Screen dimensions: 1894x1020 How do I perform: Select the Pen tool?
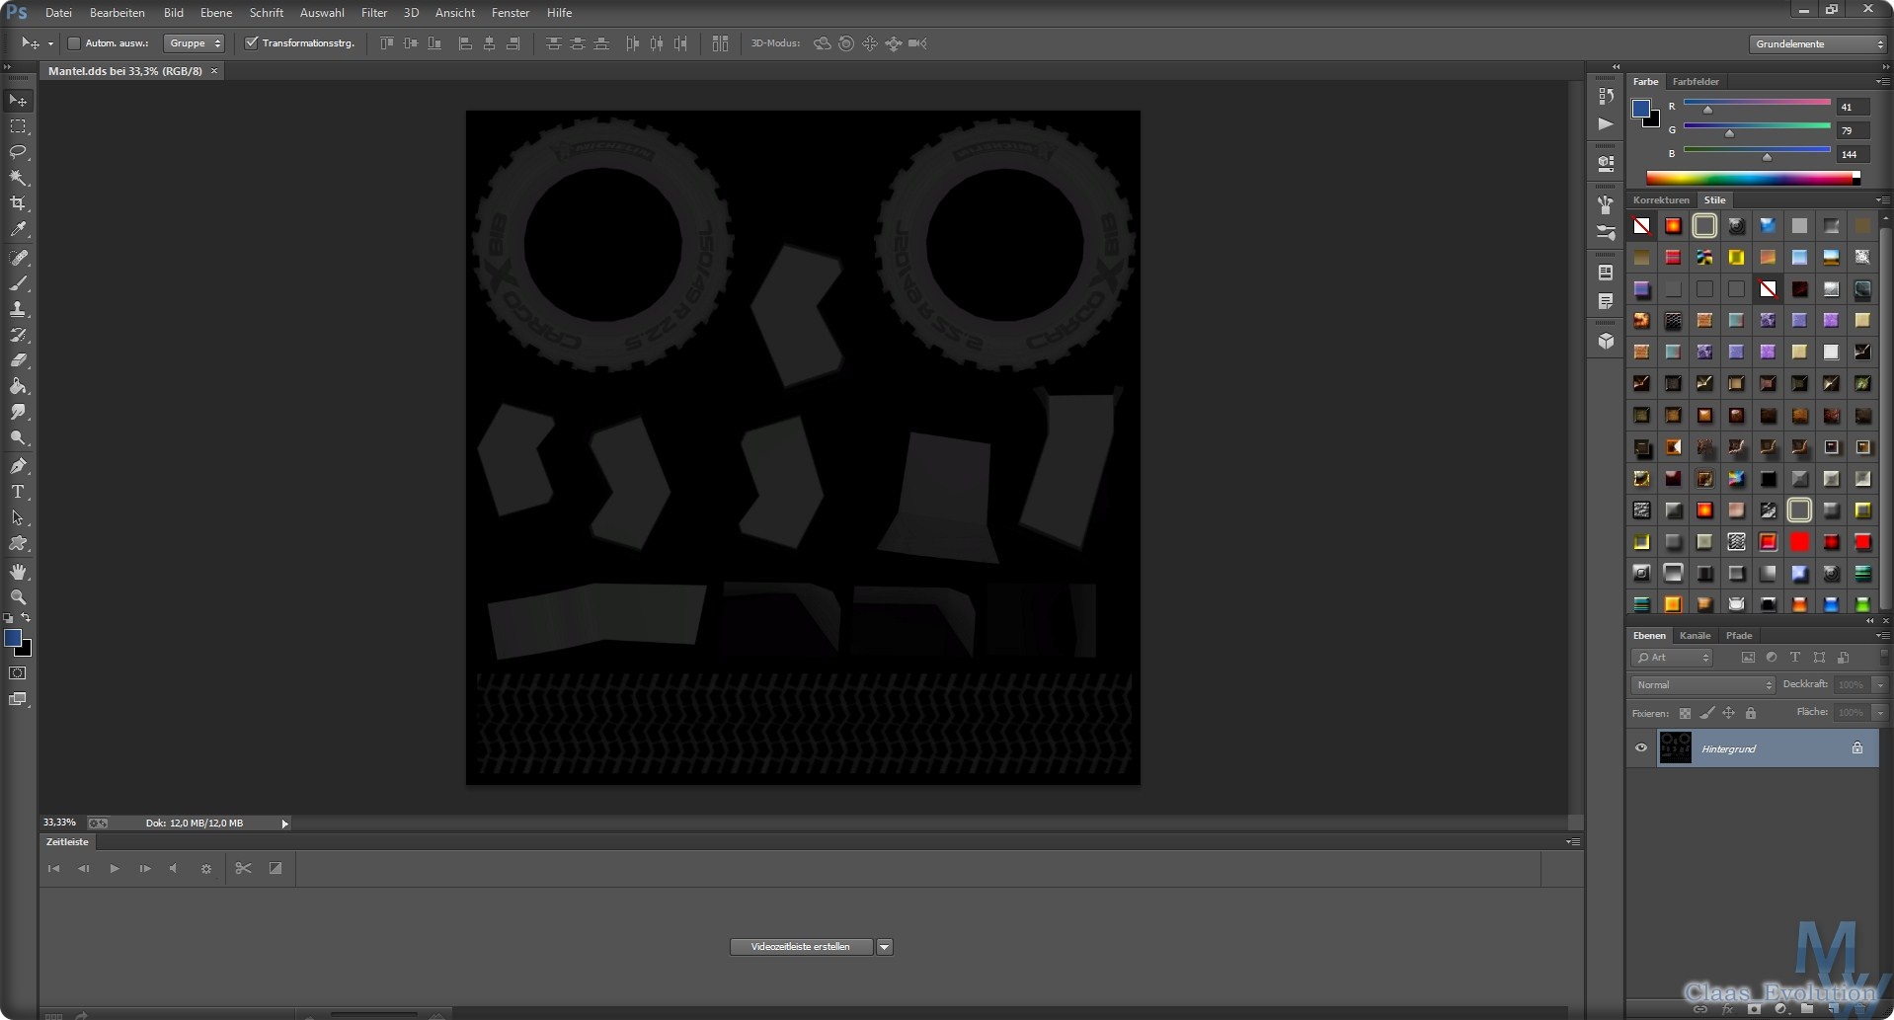click(18, 465)
